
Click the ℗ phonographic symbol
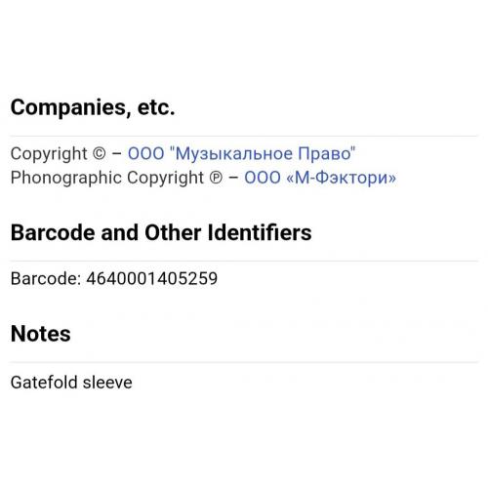[216, 178]
